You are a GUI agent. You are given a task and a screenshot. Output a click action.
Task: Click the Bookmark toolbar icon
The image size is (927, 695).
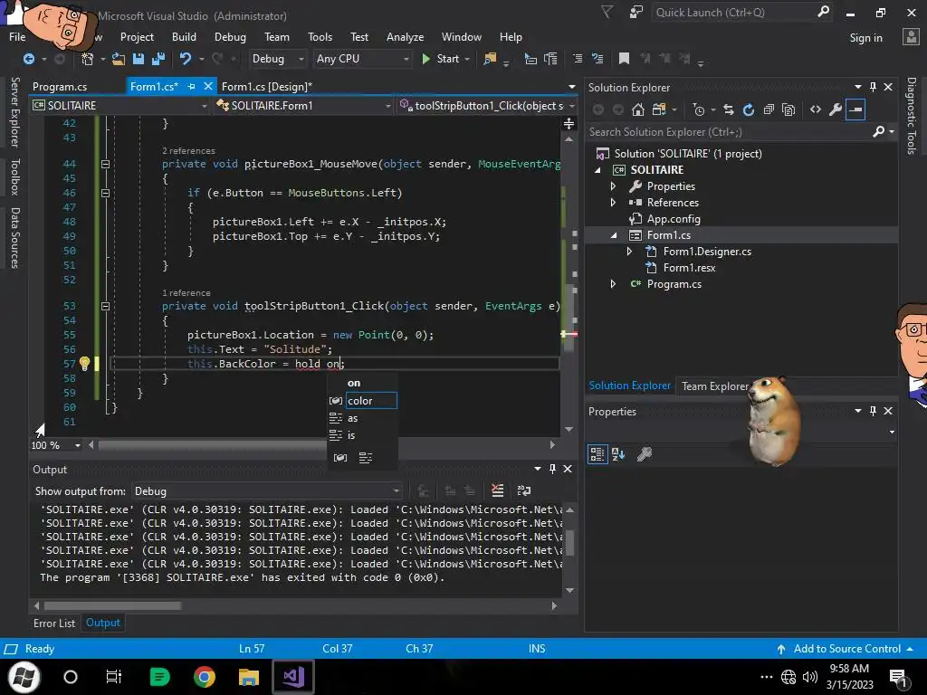pyautogui.click(x=624, y=59)
